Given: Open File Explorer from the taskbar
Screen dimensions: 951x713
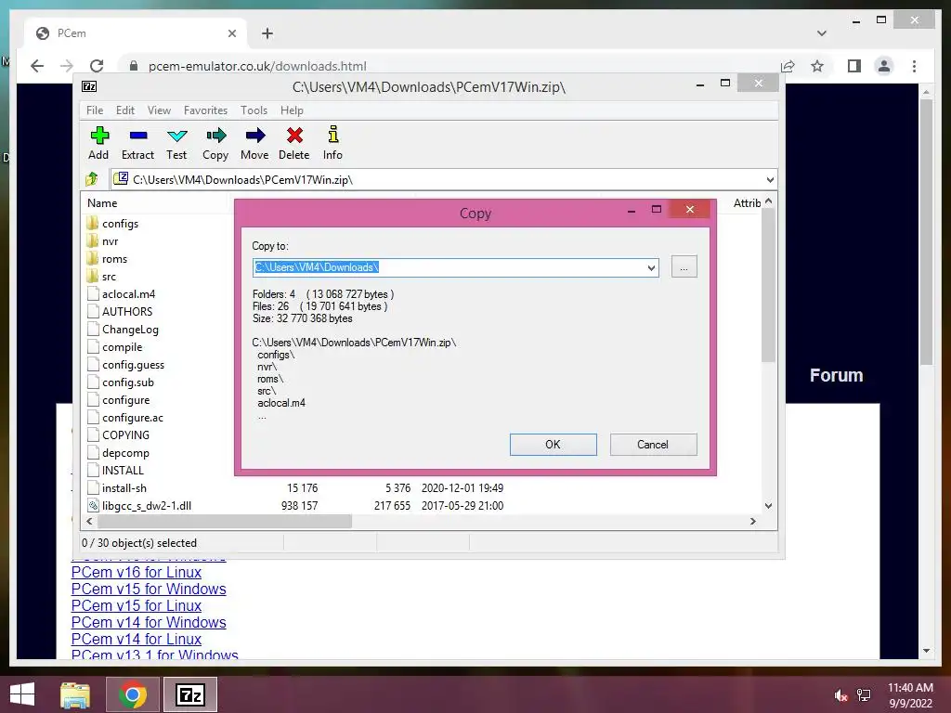Looking at the screenshot, I should pyautogui.click(x=75, y=694).
